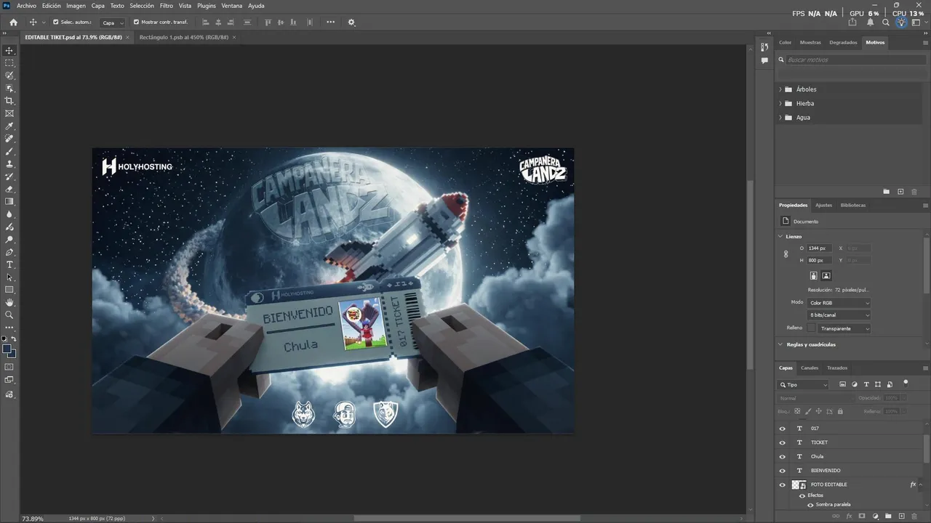Select the Crop tool

[x=9, y=101]
